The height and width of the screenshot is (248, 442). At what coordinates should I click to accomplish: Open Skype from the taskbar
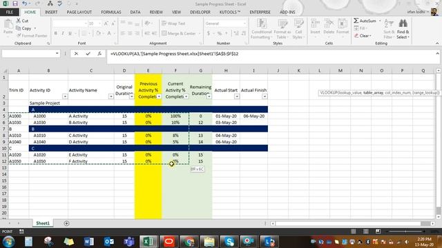tap(229, 242)
